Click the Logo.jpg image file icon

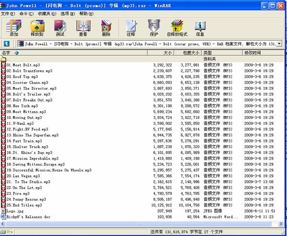coord(3,211)
